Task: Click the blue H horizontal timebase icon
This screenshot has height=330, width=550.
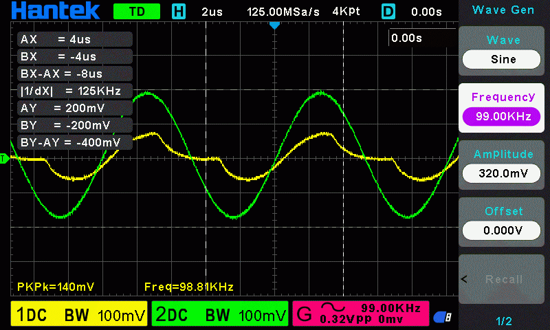Action: pos(179,12)
